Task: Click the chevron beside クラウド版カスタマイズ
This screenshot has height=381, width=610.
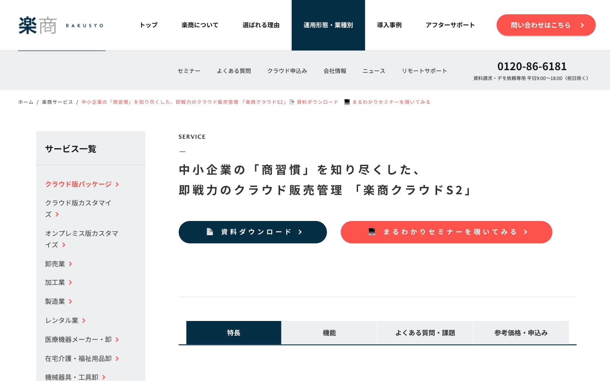Action: (x=57, y=214)
